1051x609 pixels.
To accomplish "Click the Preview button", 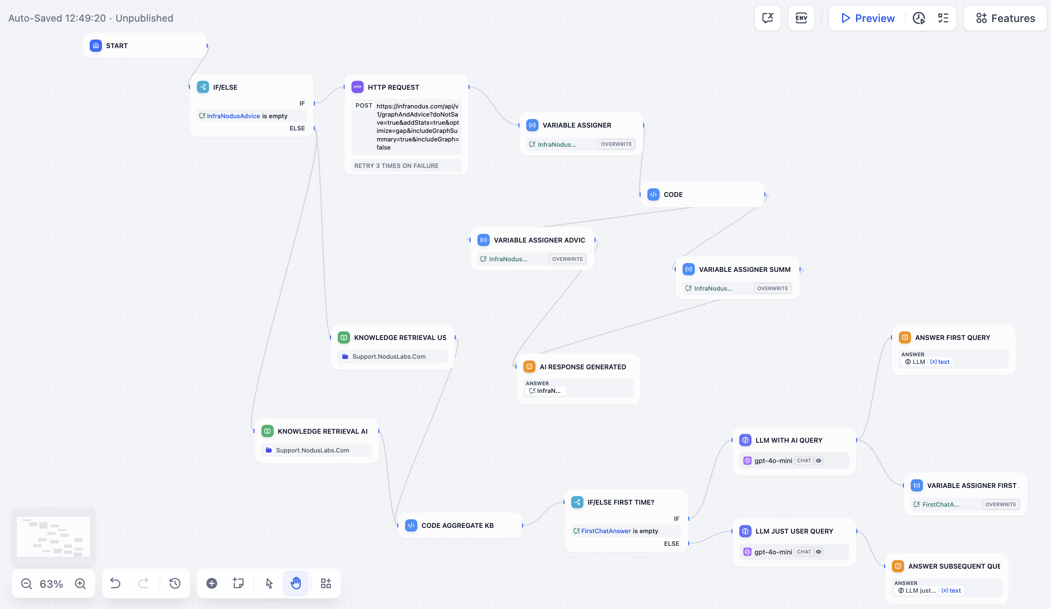I will (x=867, y=18).
